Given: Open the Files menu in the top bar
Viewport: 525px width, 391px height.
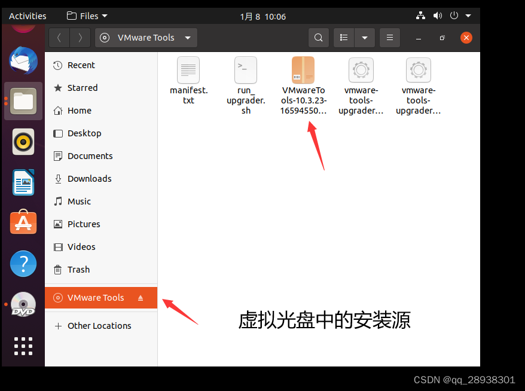Looking at the screenshot, I should (86, 16).
